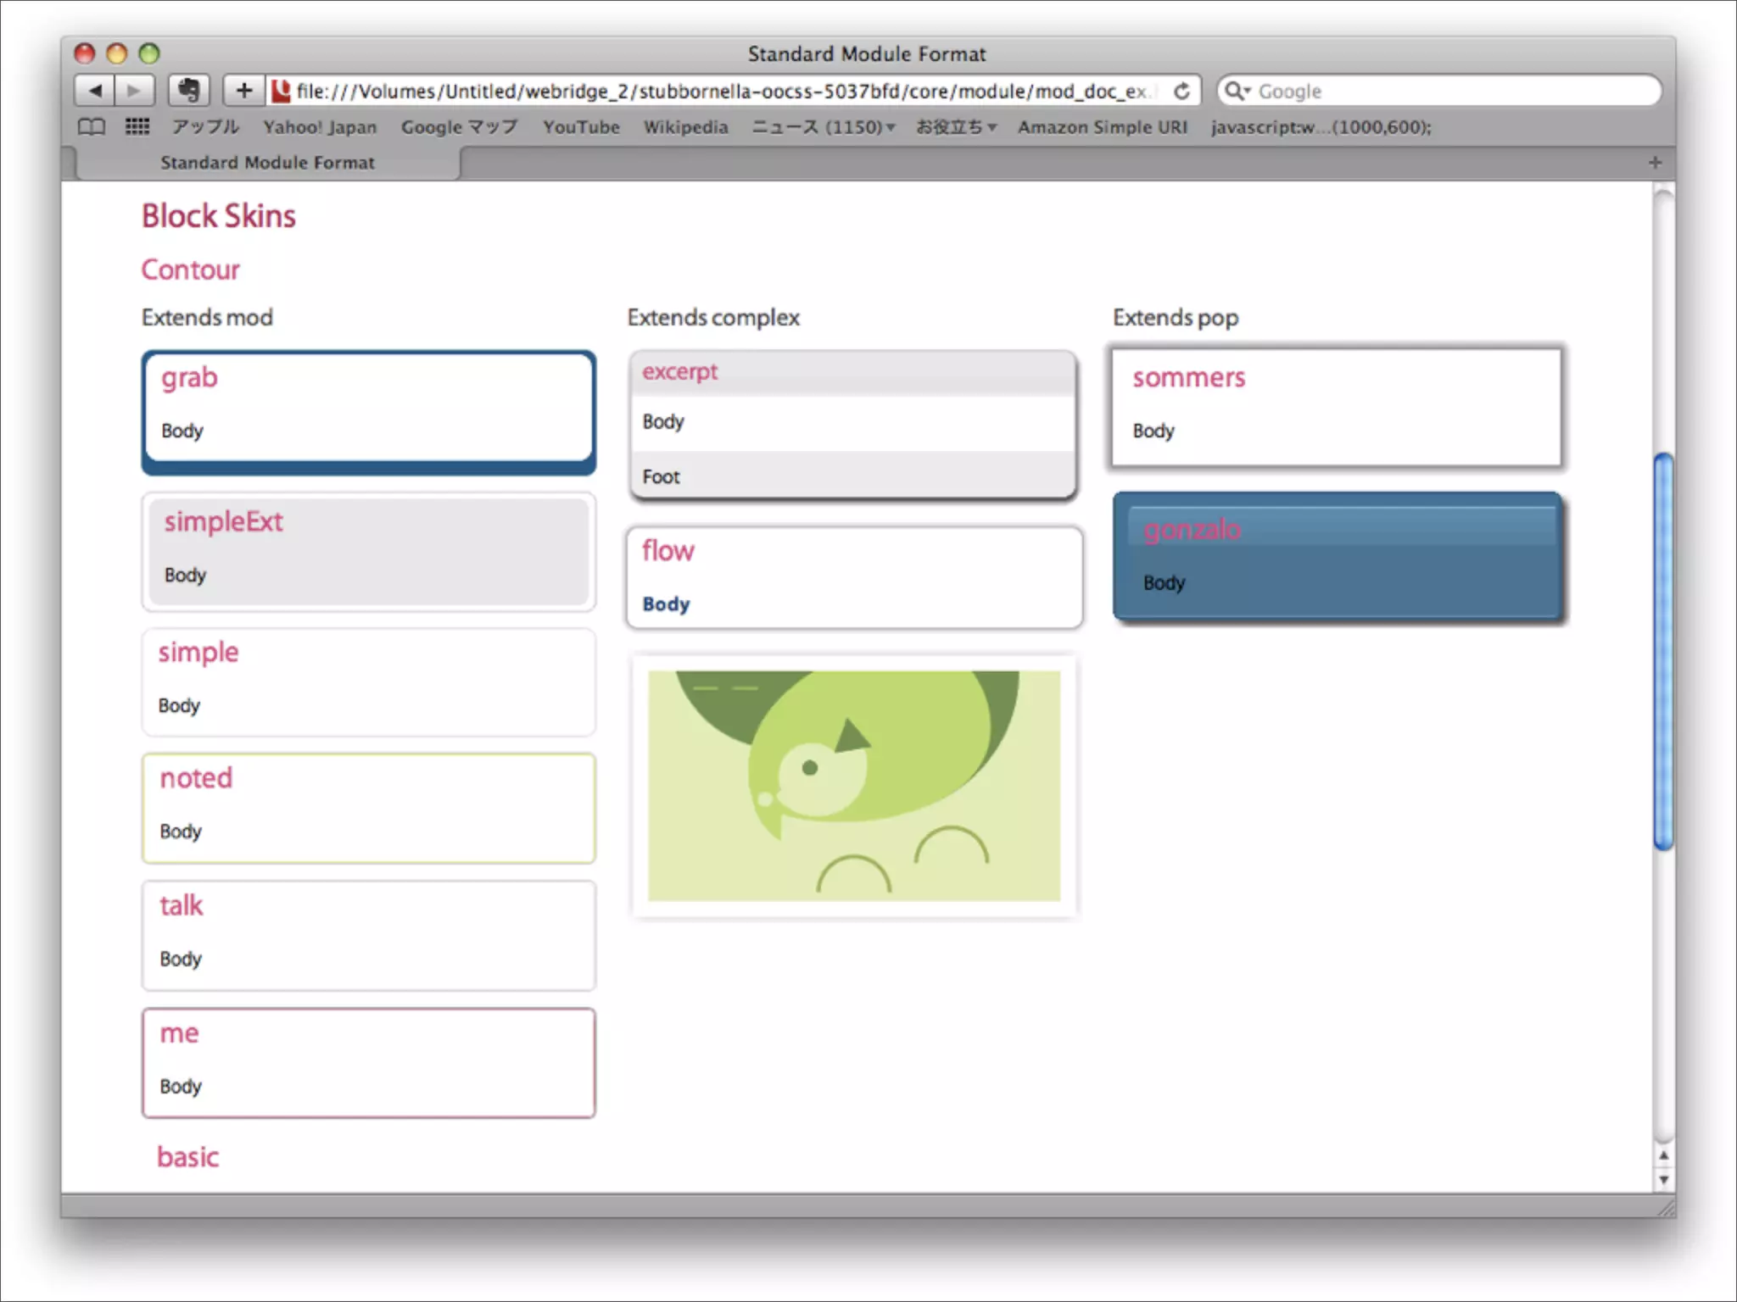The width and height of the screenshot is (1737, 1302).
Task: Click the reload page icon
Action: click(x=1181, y=91)
